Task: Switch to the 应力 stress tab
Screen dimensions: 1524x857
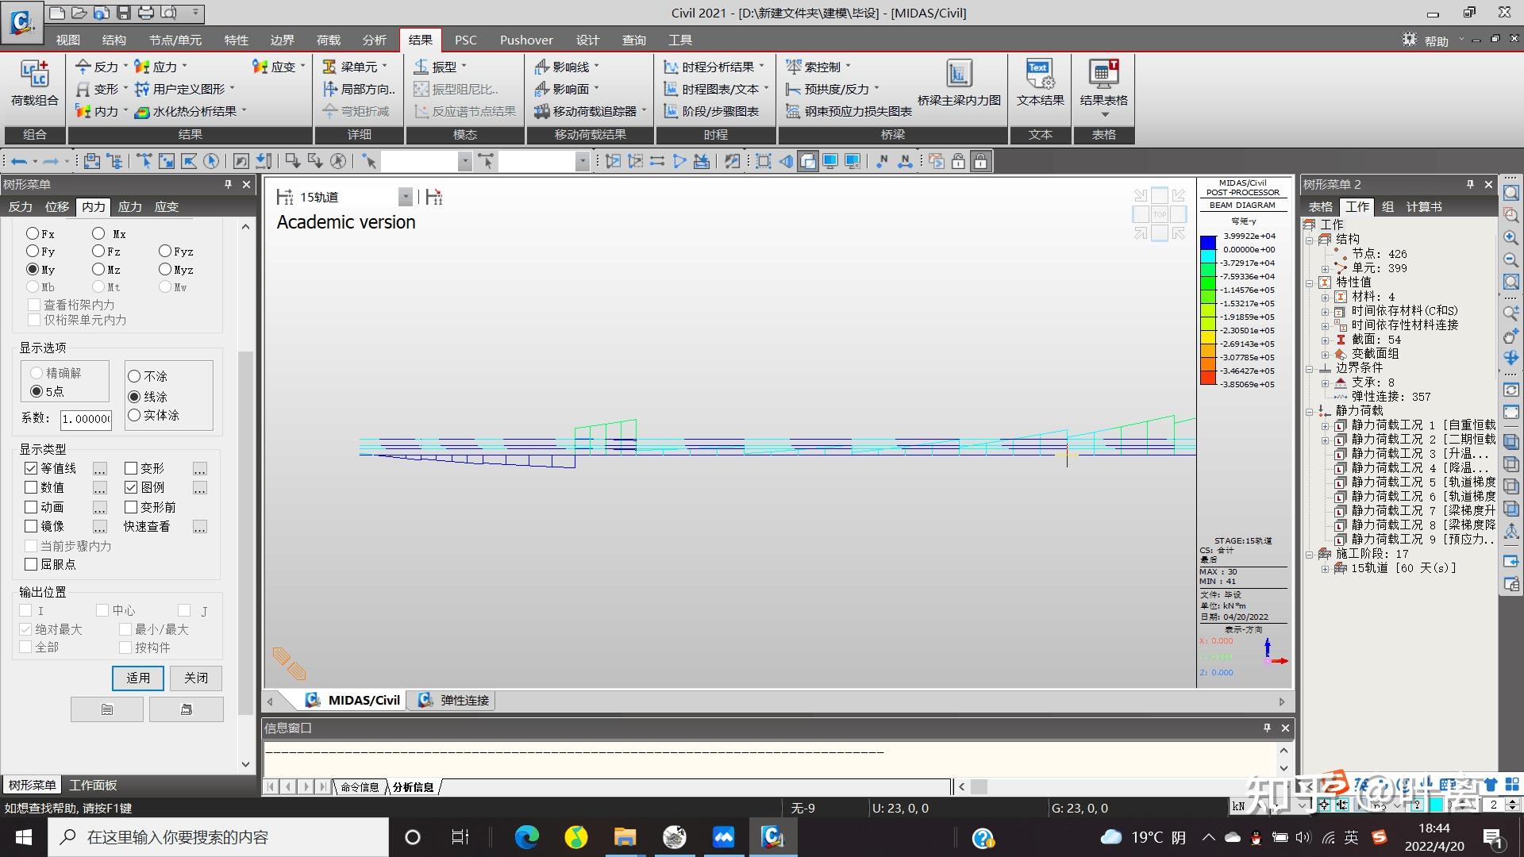Action: (x=129, y=206)
